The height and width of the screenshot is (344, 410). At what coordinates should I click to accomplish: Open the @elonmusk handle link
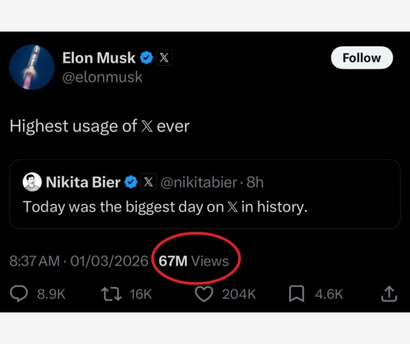(103, 77)
